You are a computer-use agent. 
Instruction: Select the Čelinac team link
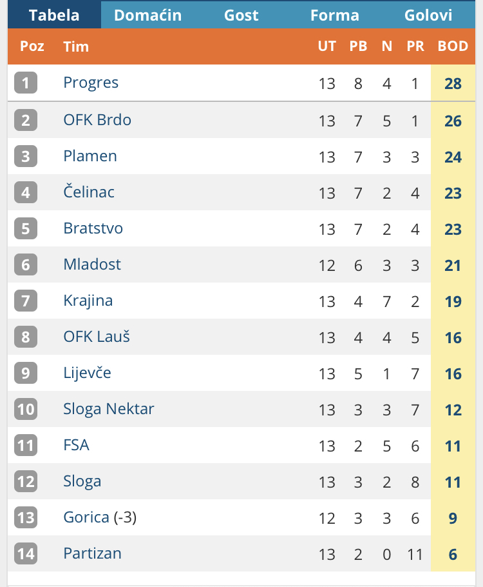[x=89, y=192]
